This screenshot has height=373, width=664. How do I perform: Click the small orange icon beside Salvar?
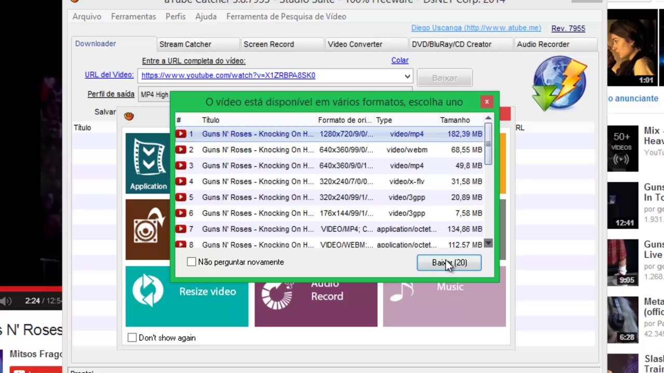click(x=129, y=116)
